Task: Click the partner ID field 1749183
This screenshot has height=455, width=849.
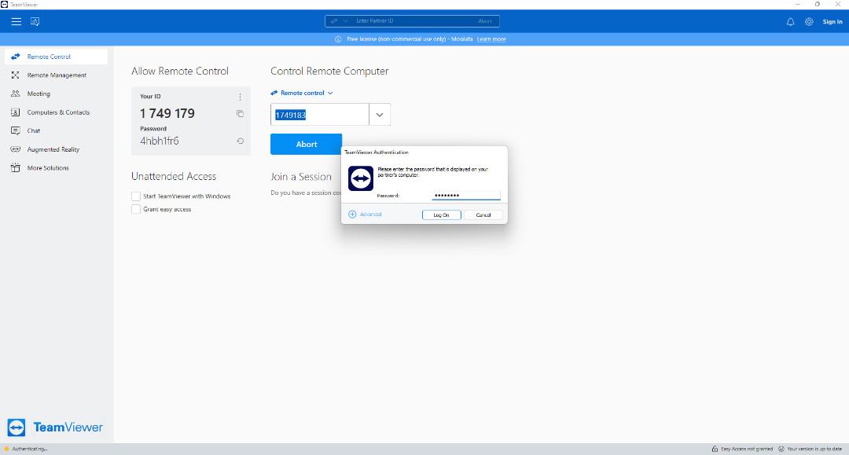Action: pos(319,115)
